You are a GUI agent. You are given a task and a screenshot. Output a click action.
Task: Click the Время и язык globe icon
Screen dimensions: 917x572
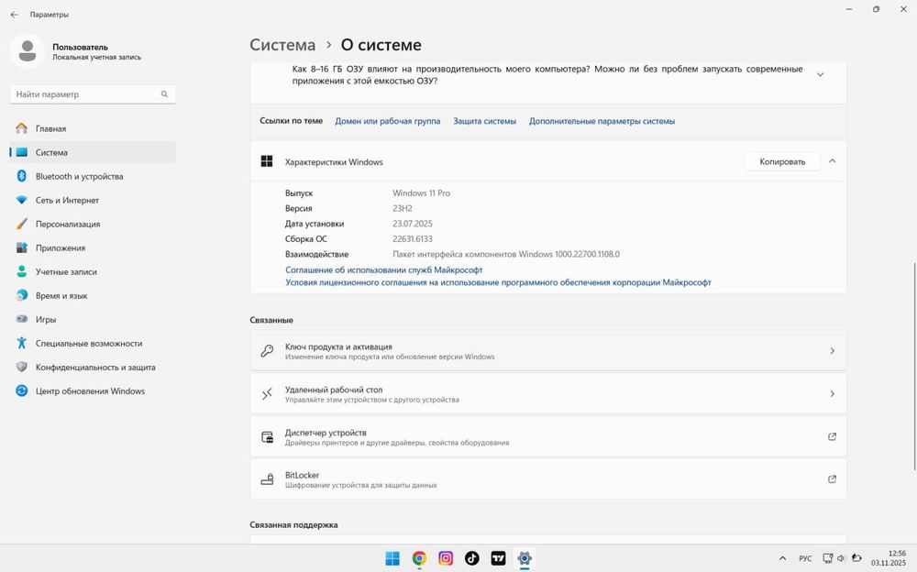(x=22, y=295)
